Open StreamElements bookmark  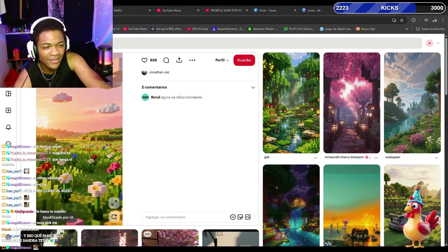coord(228,29)
